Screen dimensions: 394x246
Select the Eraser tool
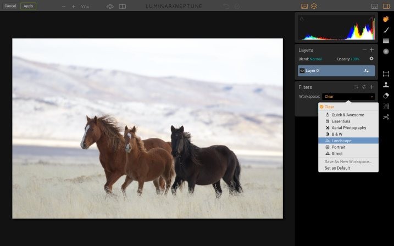[386, 96]
